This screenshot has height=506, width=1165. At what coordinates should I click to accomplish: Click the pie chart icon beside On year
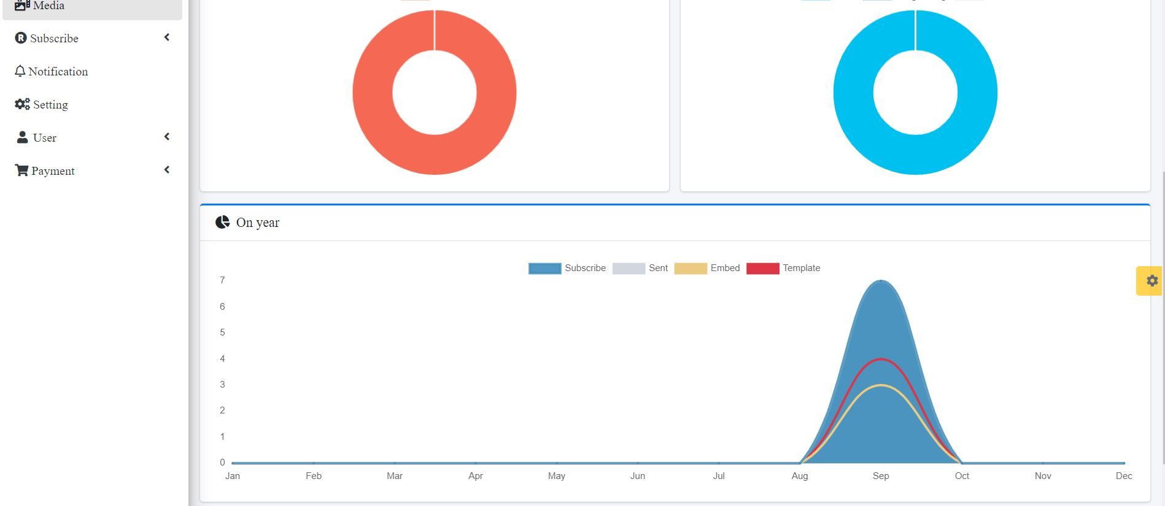222,222
